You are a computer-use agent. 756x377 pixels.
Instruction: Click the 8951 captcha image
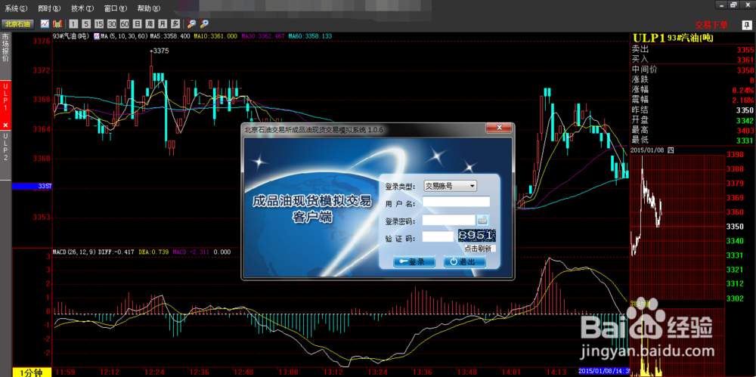tap(476, 236)
